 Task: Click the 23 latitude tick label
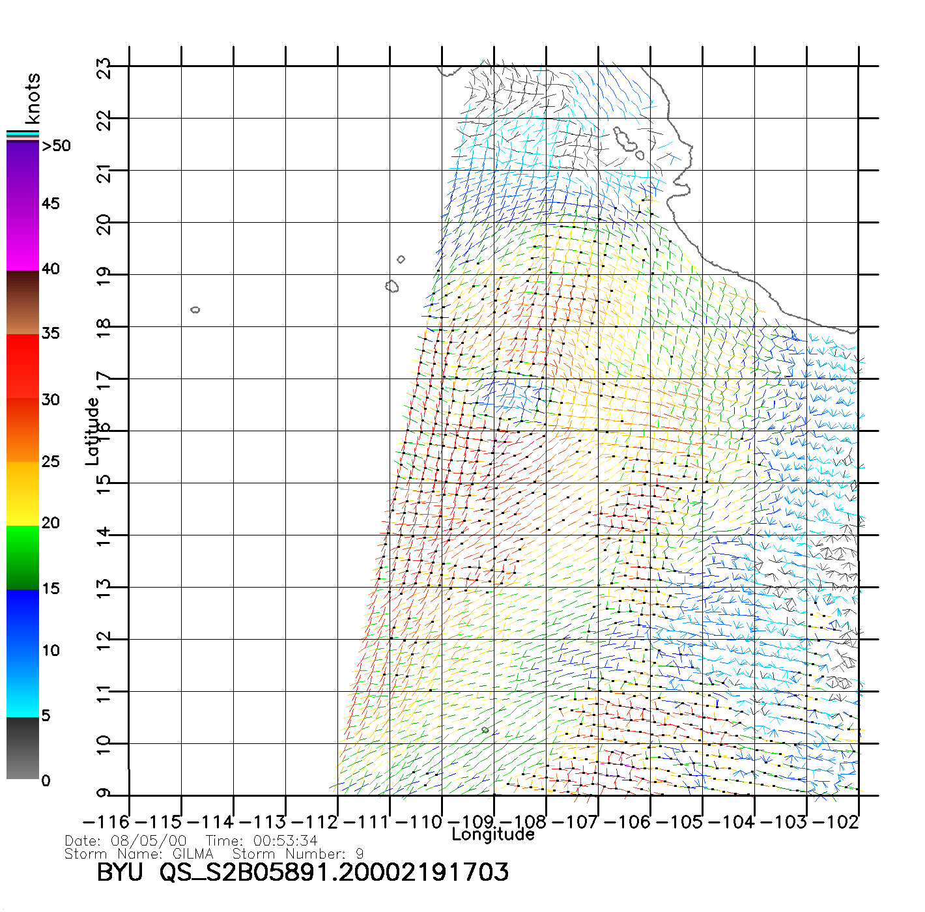click(x=104, y=68)
